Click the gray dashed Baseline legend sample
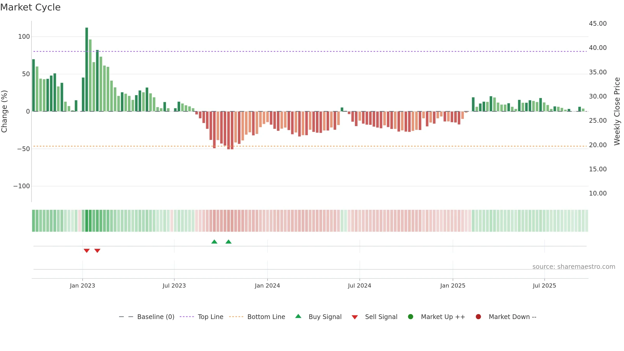Image resolution: width=624 pixels, height=351 pixels. [x=126, y=317]
